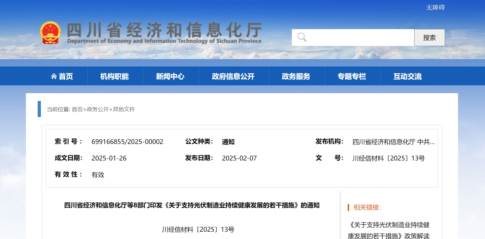Open the 互动交流 navigation item
The width and height of the screenshot is (485, 239).
pyautogui.click(x=407, y=76)
